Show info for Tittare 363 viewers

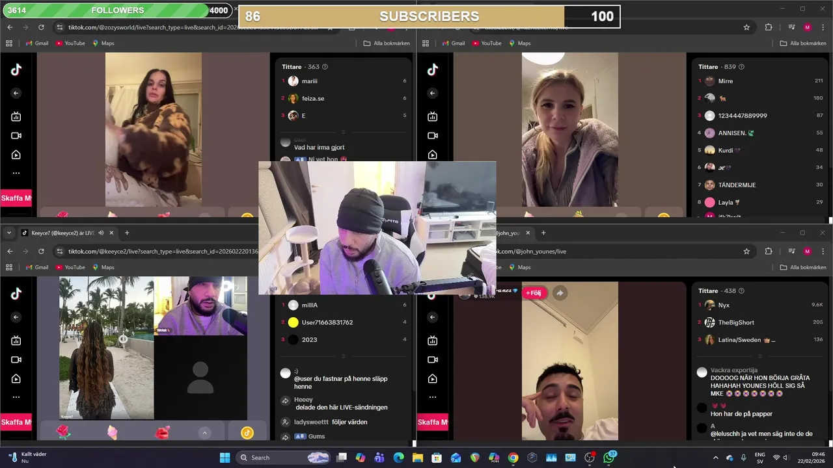[x=325, y=67]
